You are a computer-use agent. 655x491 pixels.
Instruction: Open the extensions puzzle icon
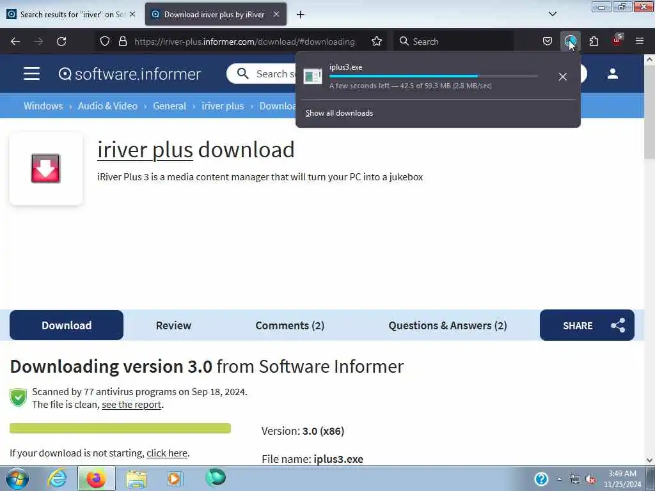594,42
